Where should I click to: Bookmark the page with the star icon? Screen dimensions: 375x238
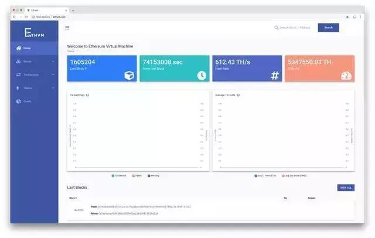click(347, 17)
